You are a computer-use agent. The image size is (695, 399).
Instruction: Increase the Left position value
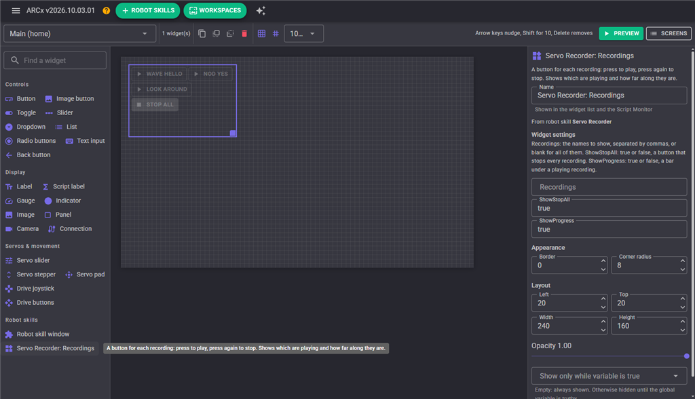point(603,299)
